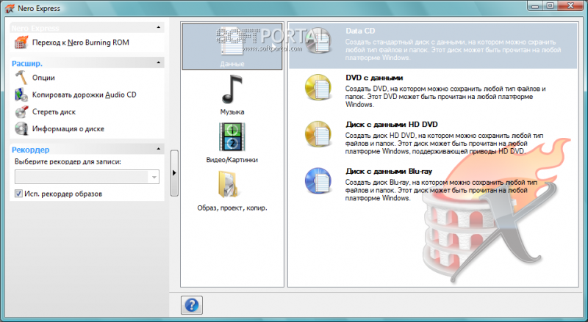The width and height of the screenshot is (588, 322).
Task: Click the Информация о диске icon
Action: [21, 128]
